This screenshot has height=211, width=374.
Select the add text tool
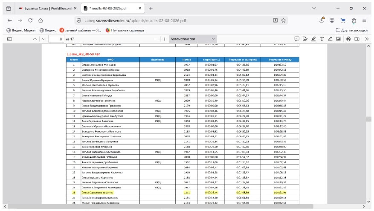[322, 39]
